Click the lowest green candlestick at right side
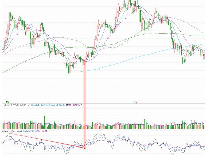The height and width of the screenshot is (156, 206). (183, 60)
